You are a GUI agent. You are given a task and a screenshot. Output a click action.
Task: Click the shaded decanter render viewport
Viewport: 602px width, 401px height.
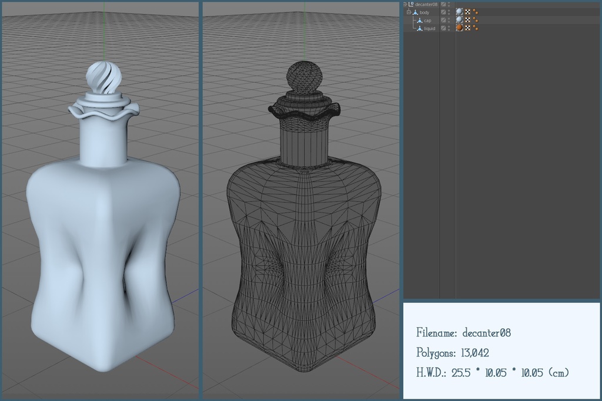point(100,201)
